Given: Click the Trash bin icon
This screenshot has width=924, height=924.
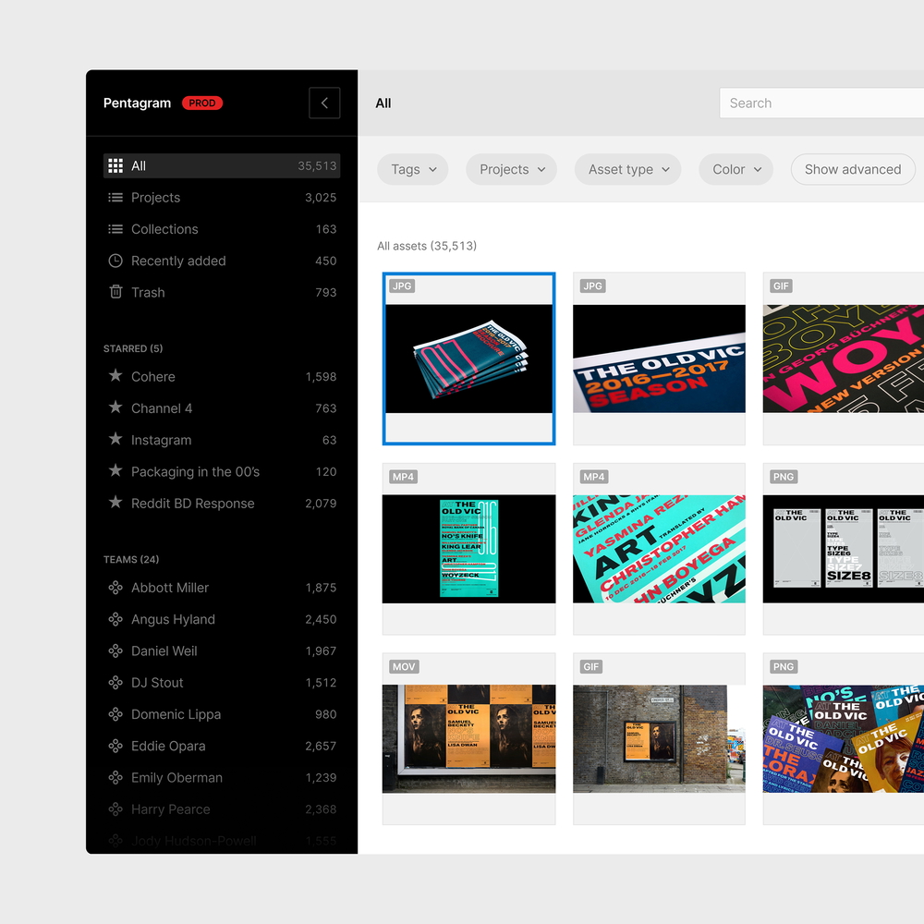Looking at the screenshot, I should [115, 292].
